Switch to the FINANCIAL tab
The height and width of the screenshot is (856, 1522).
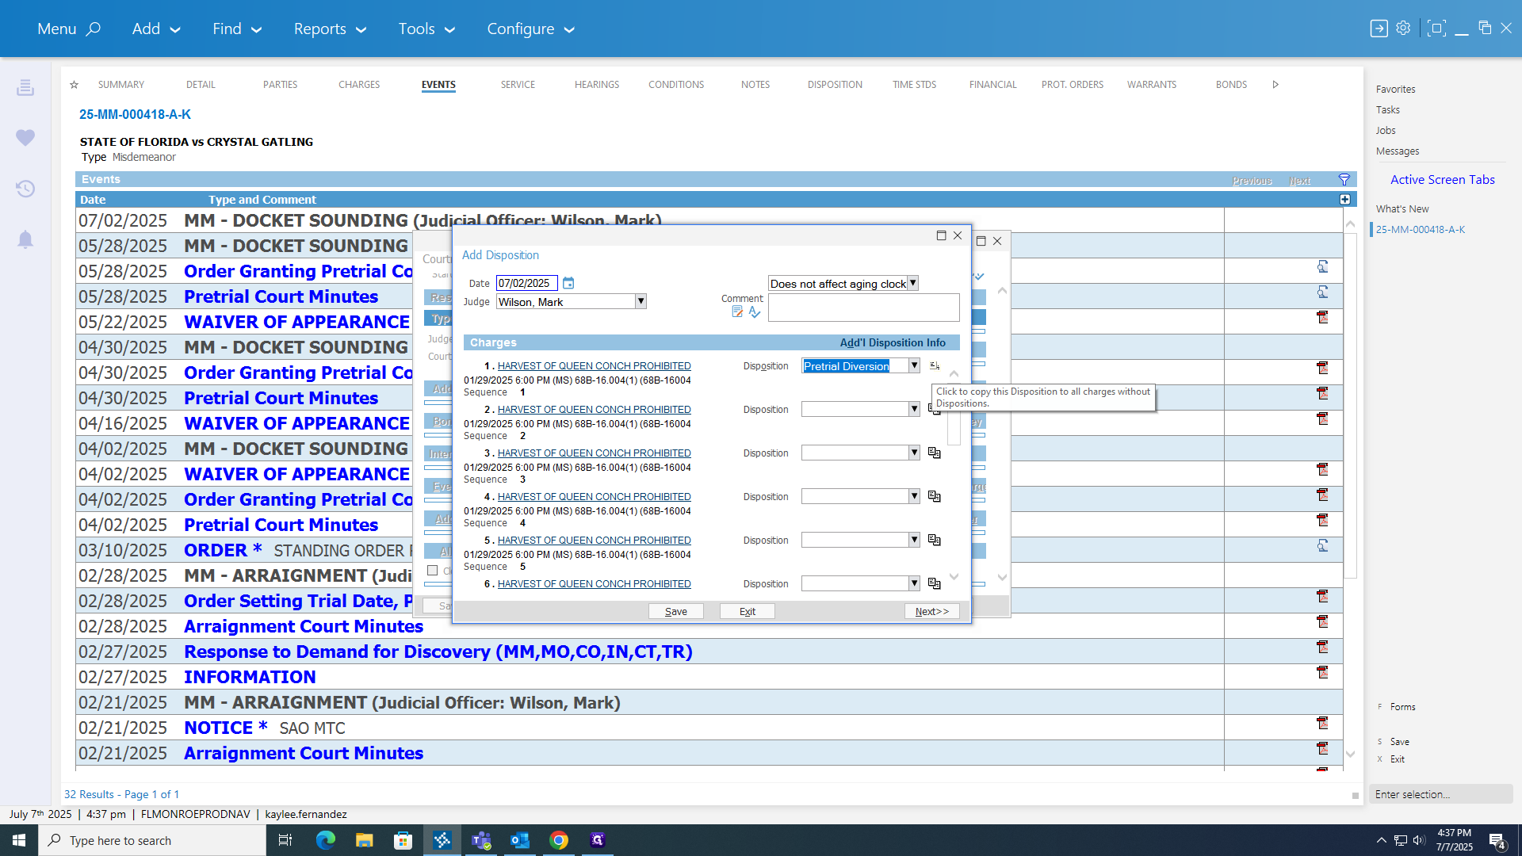pos(992,85)
